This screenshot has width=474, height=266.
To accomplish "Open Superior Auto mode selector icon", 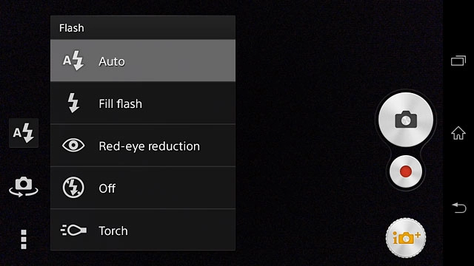I will point(406,238).
